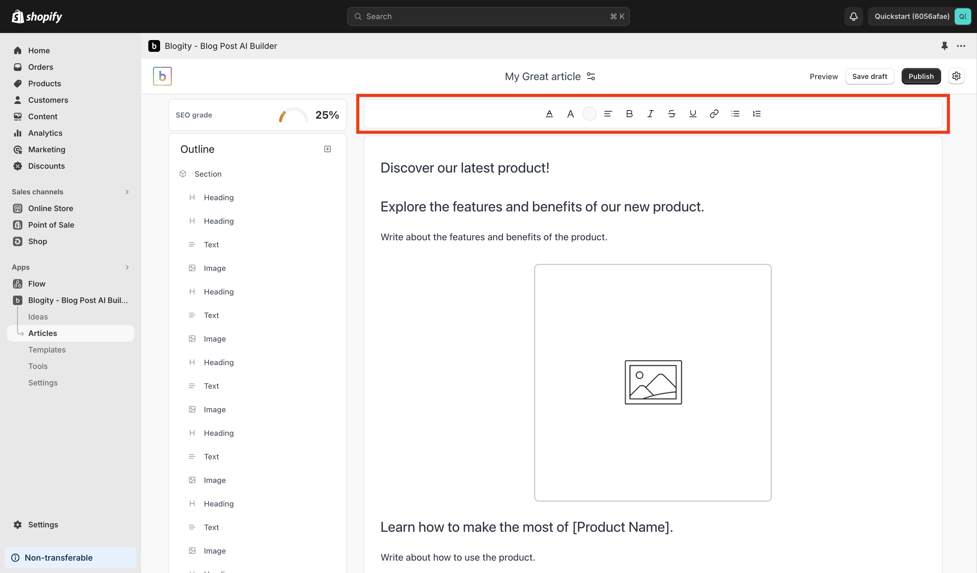
Task: Open the highlight color circle swatch
Action: pos(589,114)
